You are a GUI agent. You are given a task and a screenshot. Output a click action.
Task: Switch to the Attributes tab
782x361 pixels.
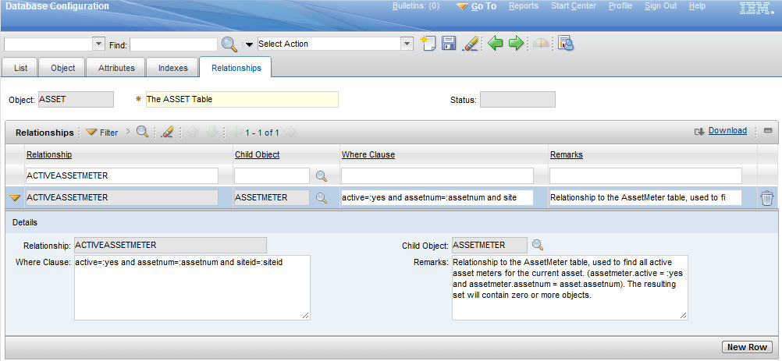116,68
